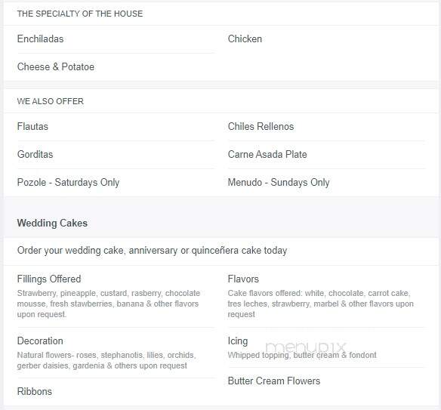This screenshot has height=410, width=441.
Task: Select the Chicken item
Action: pos(245,39)
